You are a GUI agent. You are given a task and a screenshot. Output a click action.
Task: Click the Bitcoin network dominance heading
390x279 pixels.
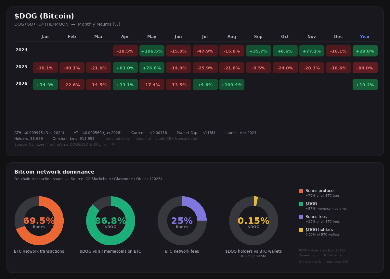(x=54, y=172)
